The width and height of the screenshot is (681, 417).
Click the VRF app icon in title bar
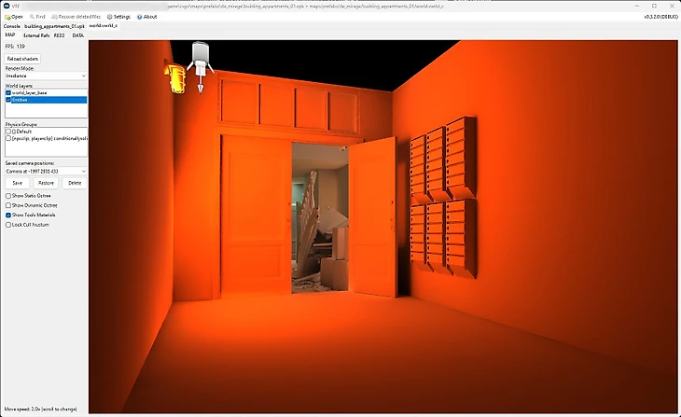7,6
